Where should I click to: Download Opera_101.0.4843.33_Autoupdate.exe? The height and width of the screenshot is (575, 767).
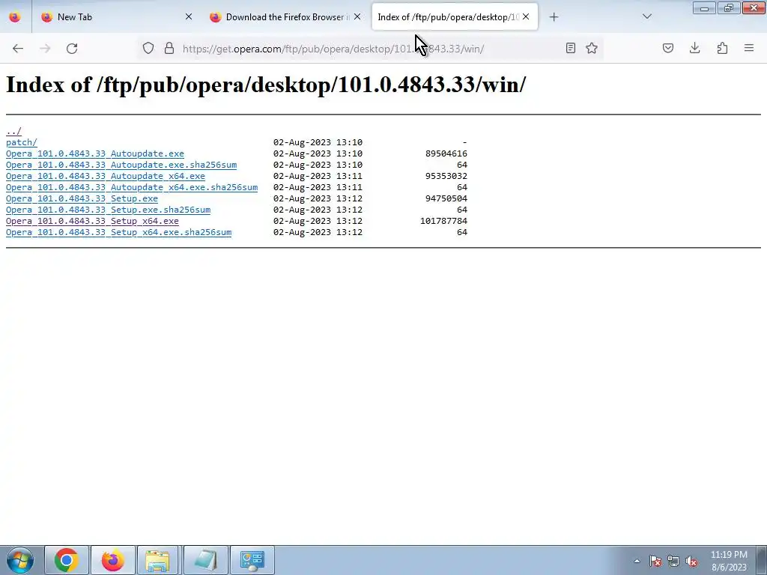[95, 153]
